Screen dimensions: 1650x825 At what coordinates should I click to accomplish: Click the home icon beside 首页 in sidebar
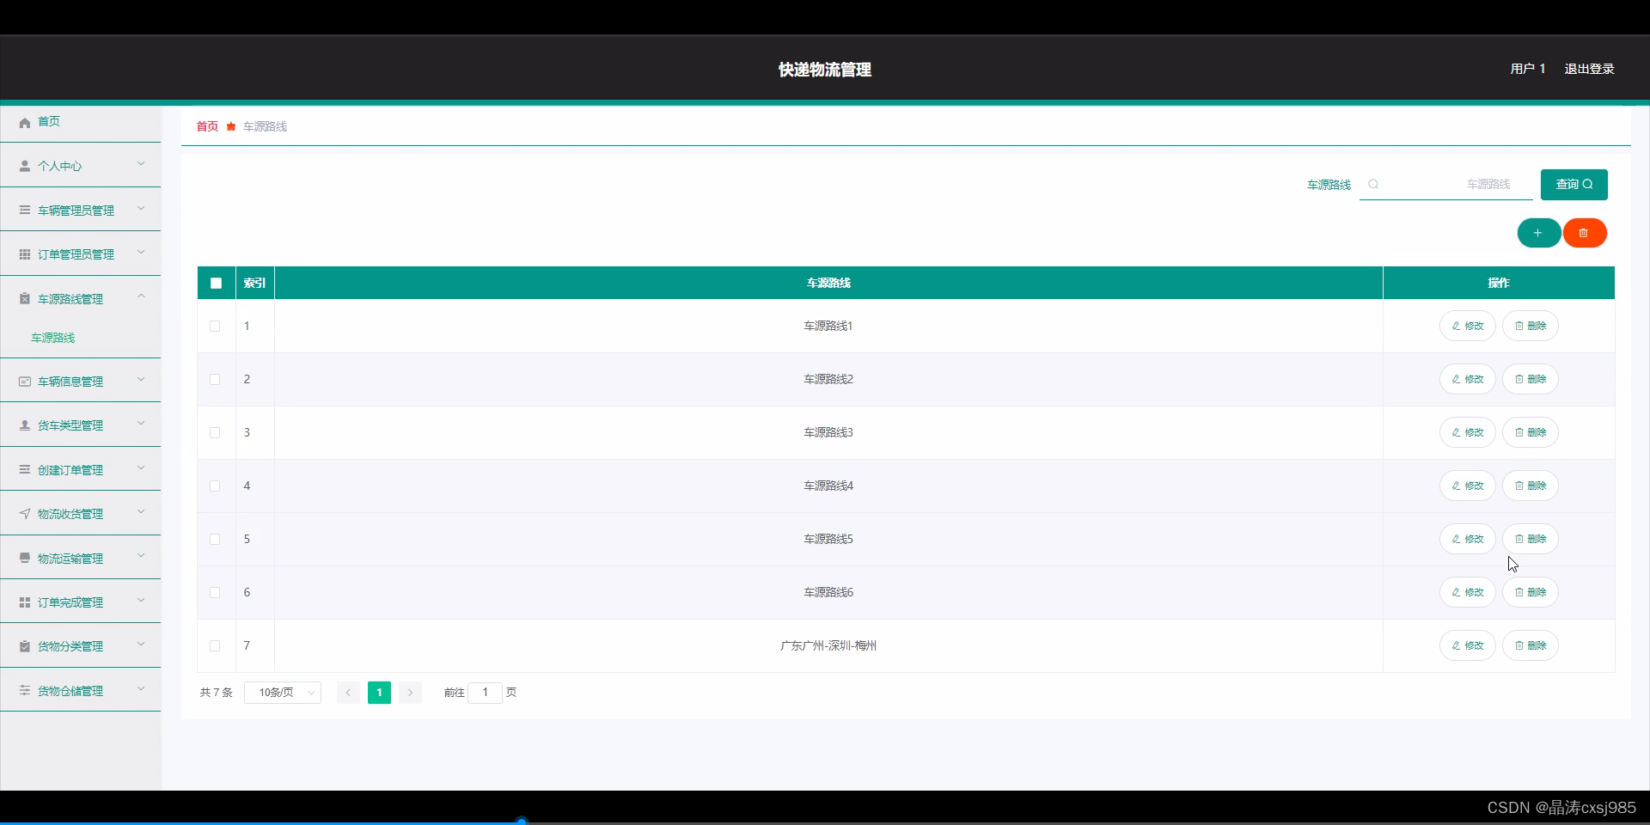(x=25, y=123)
